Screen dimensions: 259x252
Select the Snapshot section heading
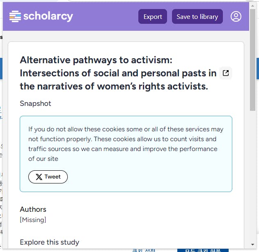[36, 103]
